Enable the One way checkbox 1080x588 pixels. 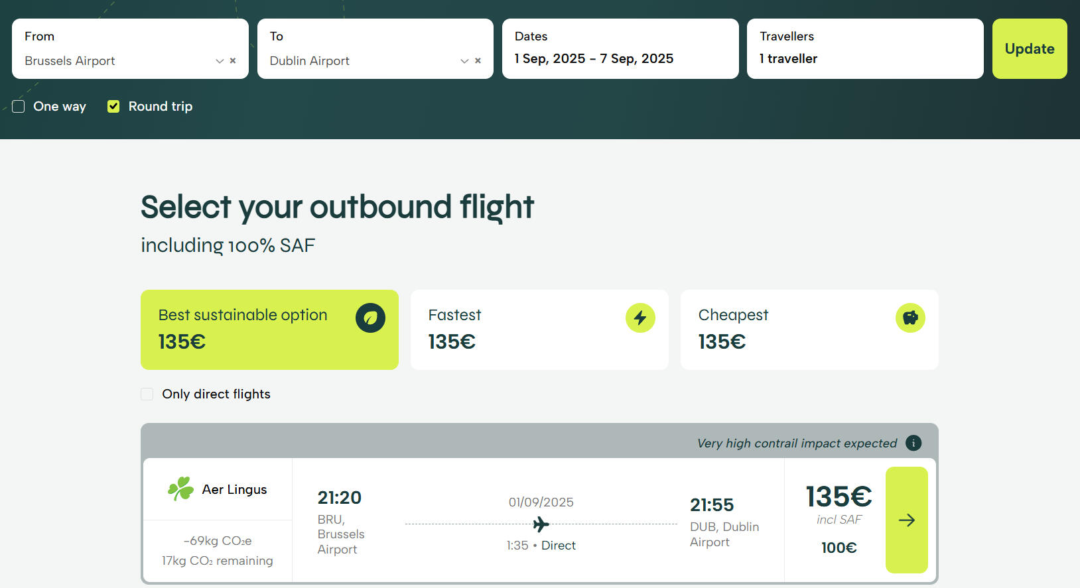[19, 107]
